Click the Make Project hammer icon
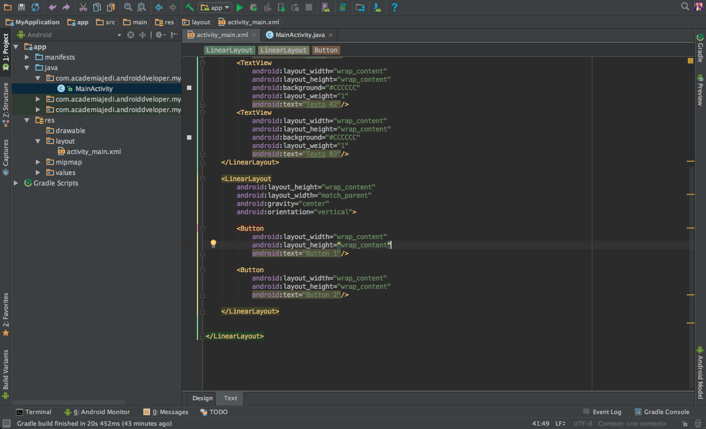This screenshot has width=706, height=429. click(189, 8)
